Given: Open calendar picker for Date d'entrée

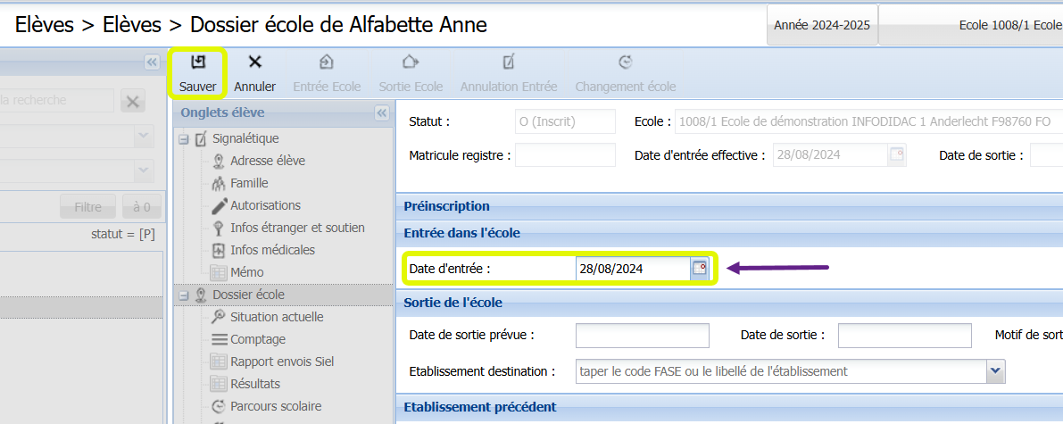Looking at the screenshot, I should (699, 268).
